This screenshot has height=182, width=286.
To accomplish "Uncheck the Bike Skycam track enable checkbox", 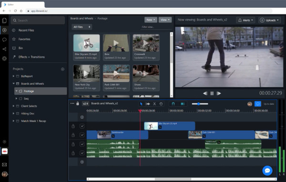I will click(82, 126).
